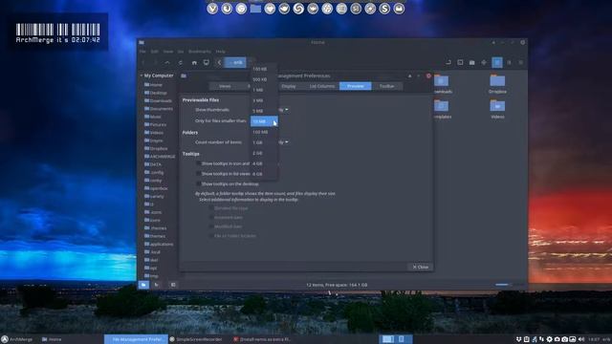612x344 pixels.
Task: Create a new folder from toolbar icon
Action: tap(471, 62)
